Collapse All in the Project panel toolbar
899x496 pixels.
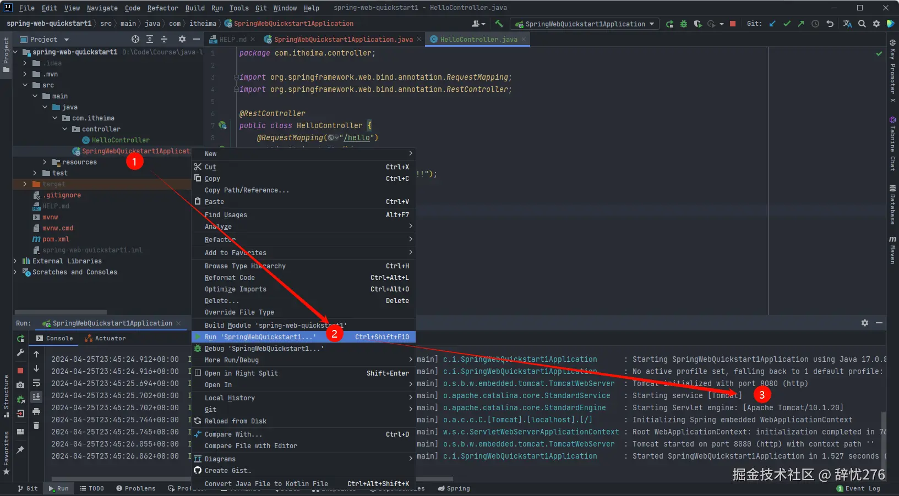[164, 39]
